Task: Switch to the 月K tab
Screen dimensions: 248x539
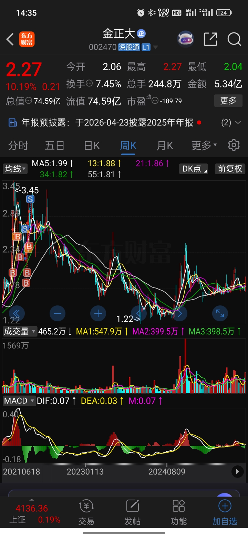Action: pyautogui.click(x=165, y=145)
